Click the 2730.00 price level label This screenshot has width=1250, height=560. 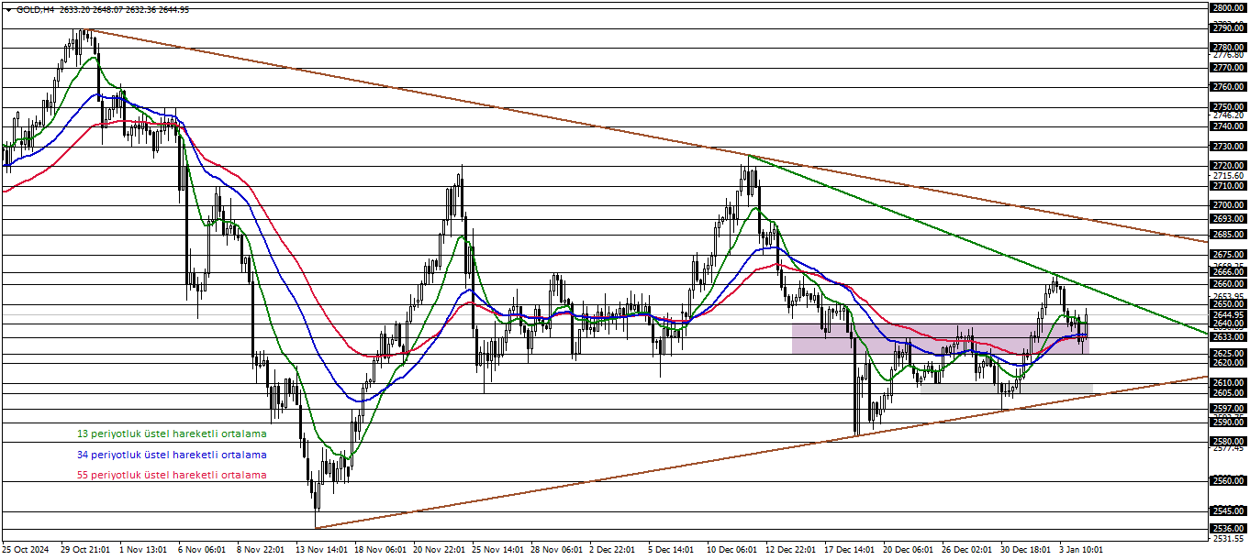(1228, 147)
